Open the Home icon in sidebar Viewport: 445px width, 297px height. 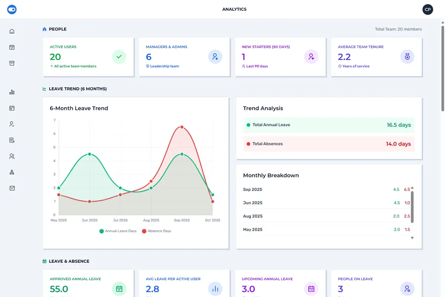click(x=12, y=31)
